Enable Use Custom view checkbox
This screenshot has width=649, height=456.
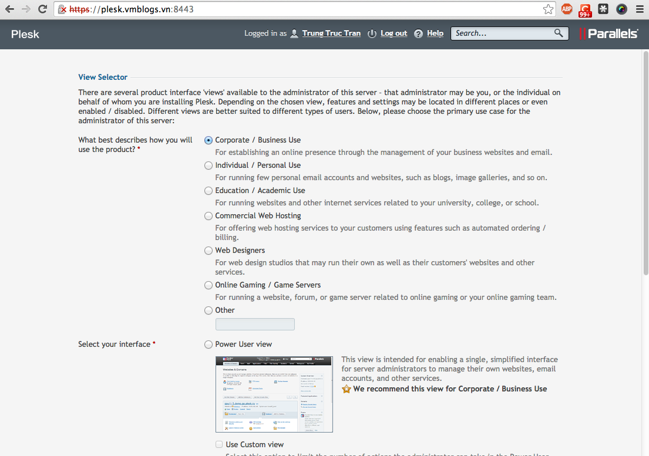[219, 444]
